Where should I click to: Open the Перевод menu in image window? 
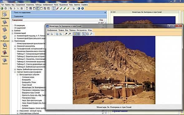tap(72, 30)
